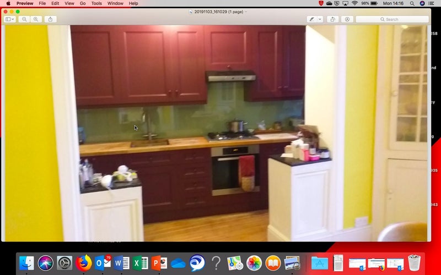The height and width of the screenshot is (275, 441).
Task: Open Photos app in the Dock
Action: tap(254, 263)
